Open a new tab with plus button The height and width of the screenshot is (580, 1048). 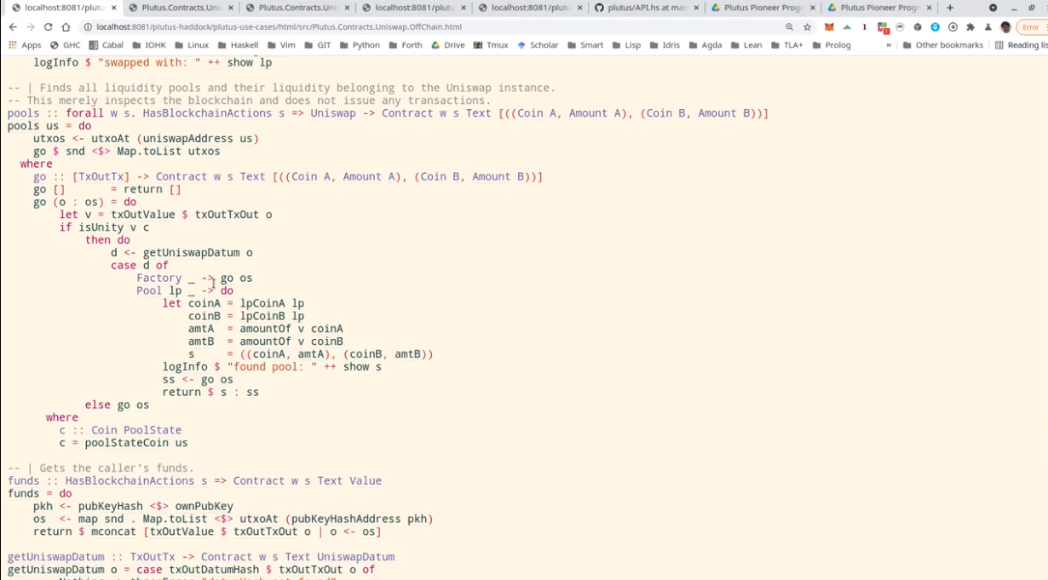click(x=950, y=8)
